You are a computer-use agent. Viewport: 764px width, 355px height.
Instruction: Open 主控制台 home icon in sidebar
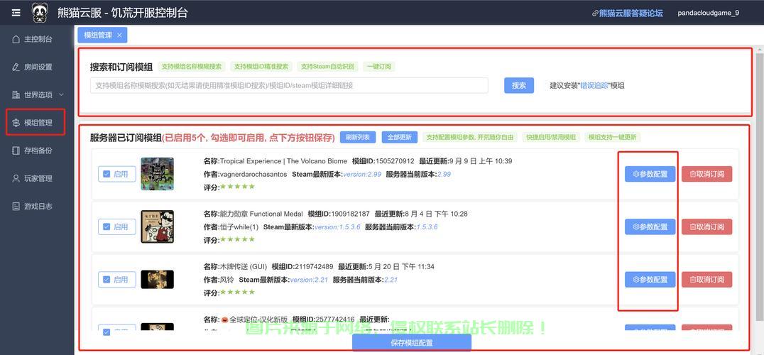click(16, 39)
